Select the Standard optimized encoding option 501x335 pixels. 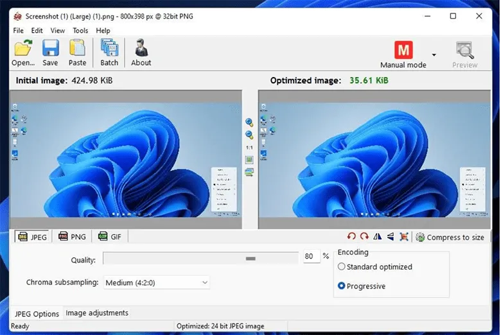click(342, 267)
